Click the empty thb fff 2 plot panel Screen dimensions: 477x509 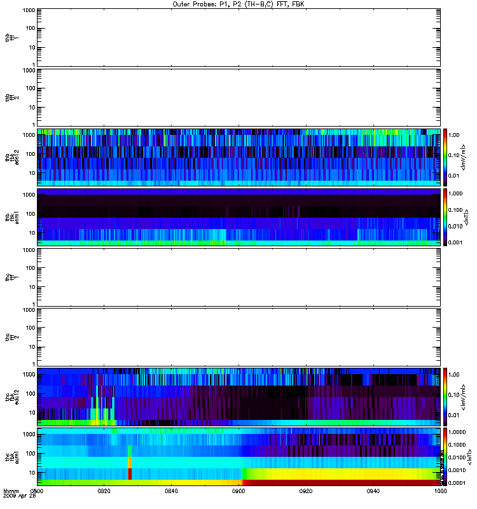[238, 97]
